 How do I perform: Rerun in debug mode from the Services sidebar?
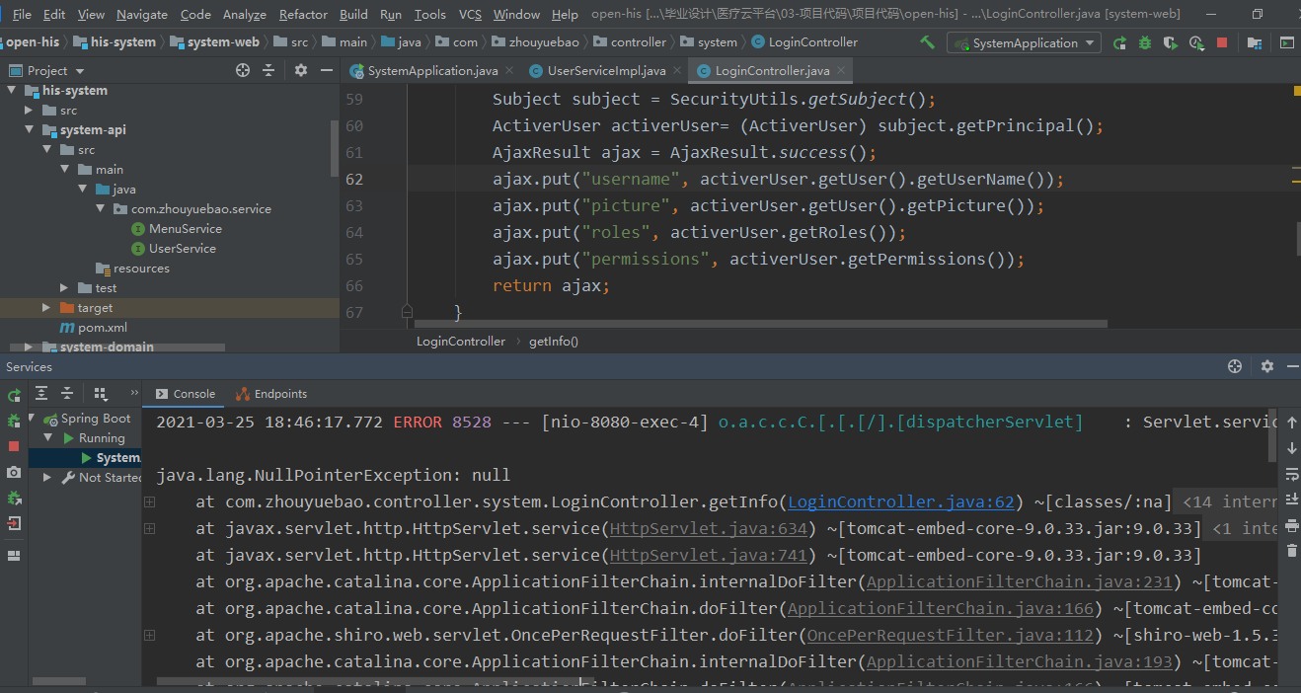click(x=14, y=421)
